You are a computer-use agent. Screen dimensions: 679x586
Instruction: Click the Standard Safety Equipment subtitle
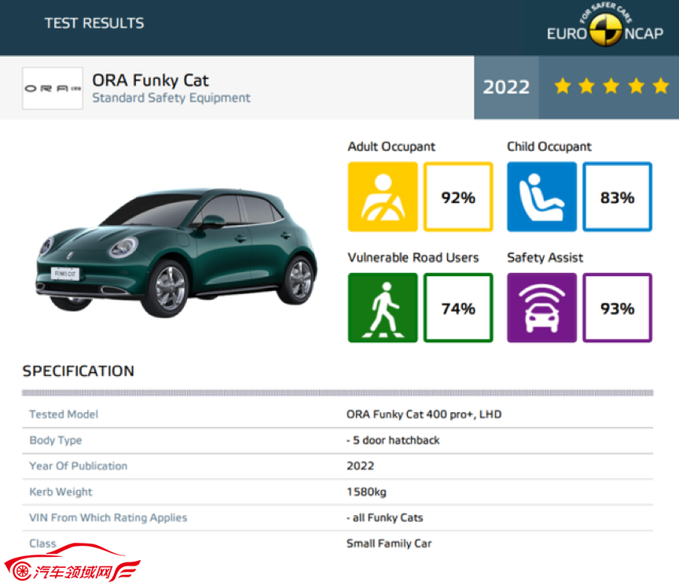(x=171, y=98)
